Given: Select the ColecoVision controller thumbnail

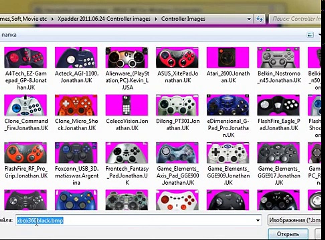Looking at the screenshot, I should point(127,105).
